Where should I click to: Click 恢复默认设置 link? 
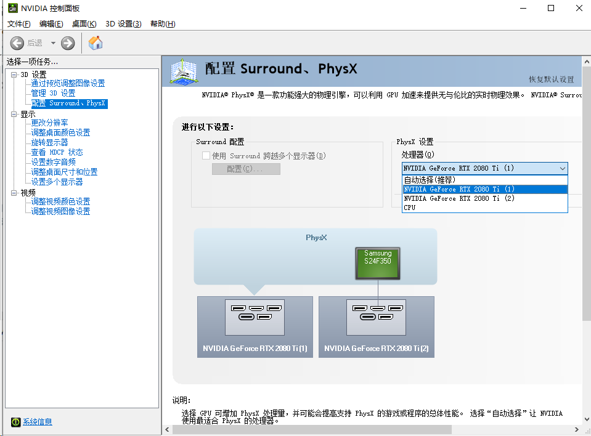[x=551, y=79]
